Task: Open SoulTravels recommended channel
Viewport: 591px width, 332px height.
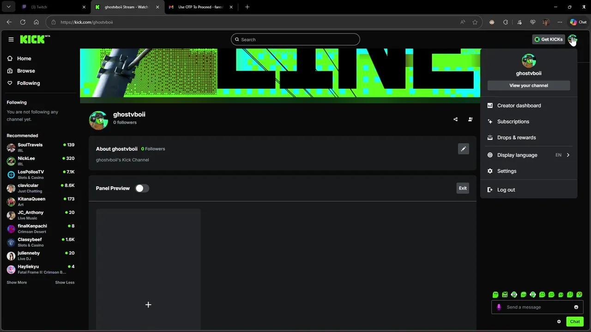Action: pos(41,148)
